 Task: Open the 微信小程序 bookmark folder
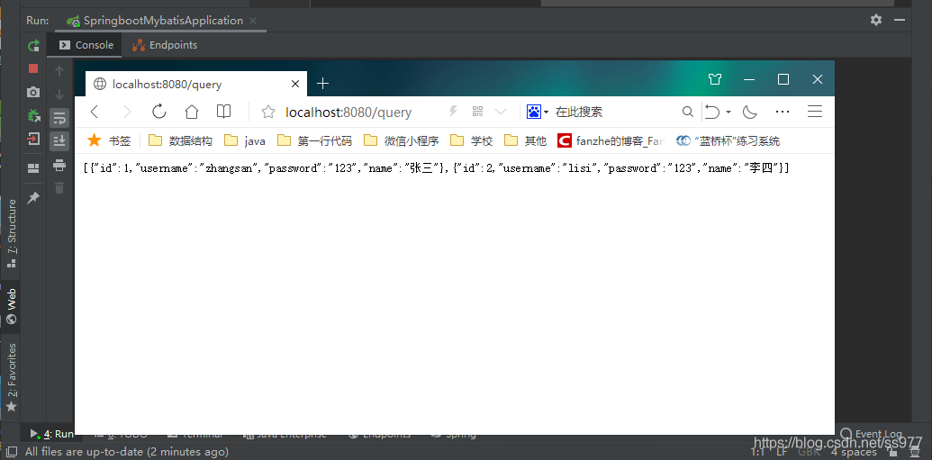[402, 140]
